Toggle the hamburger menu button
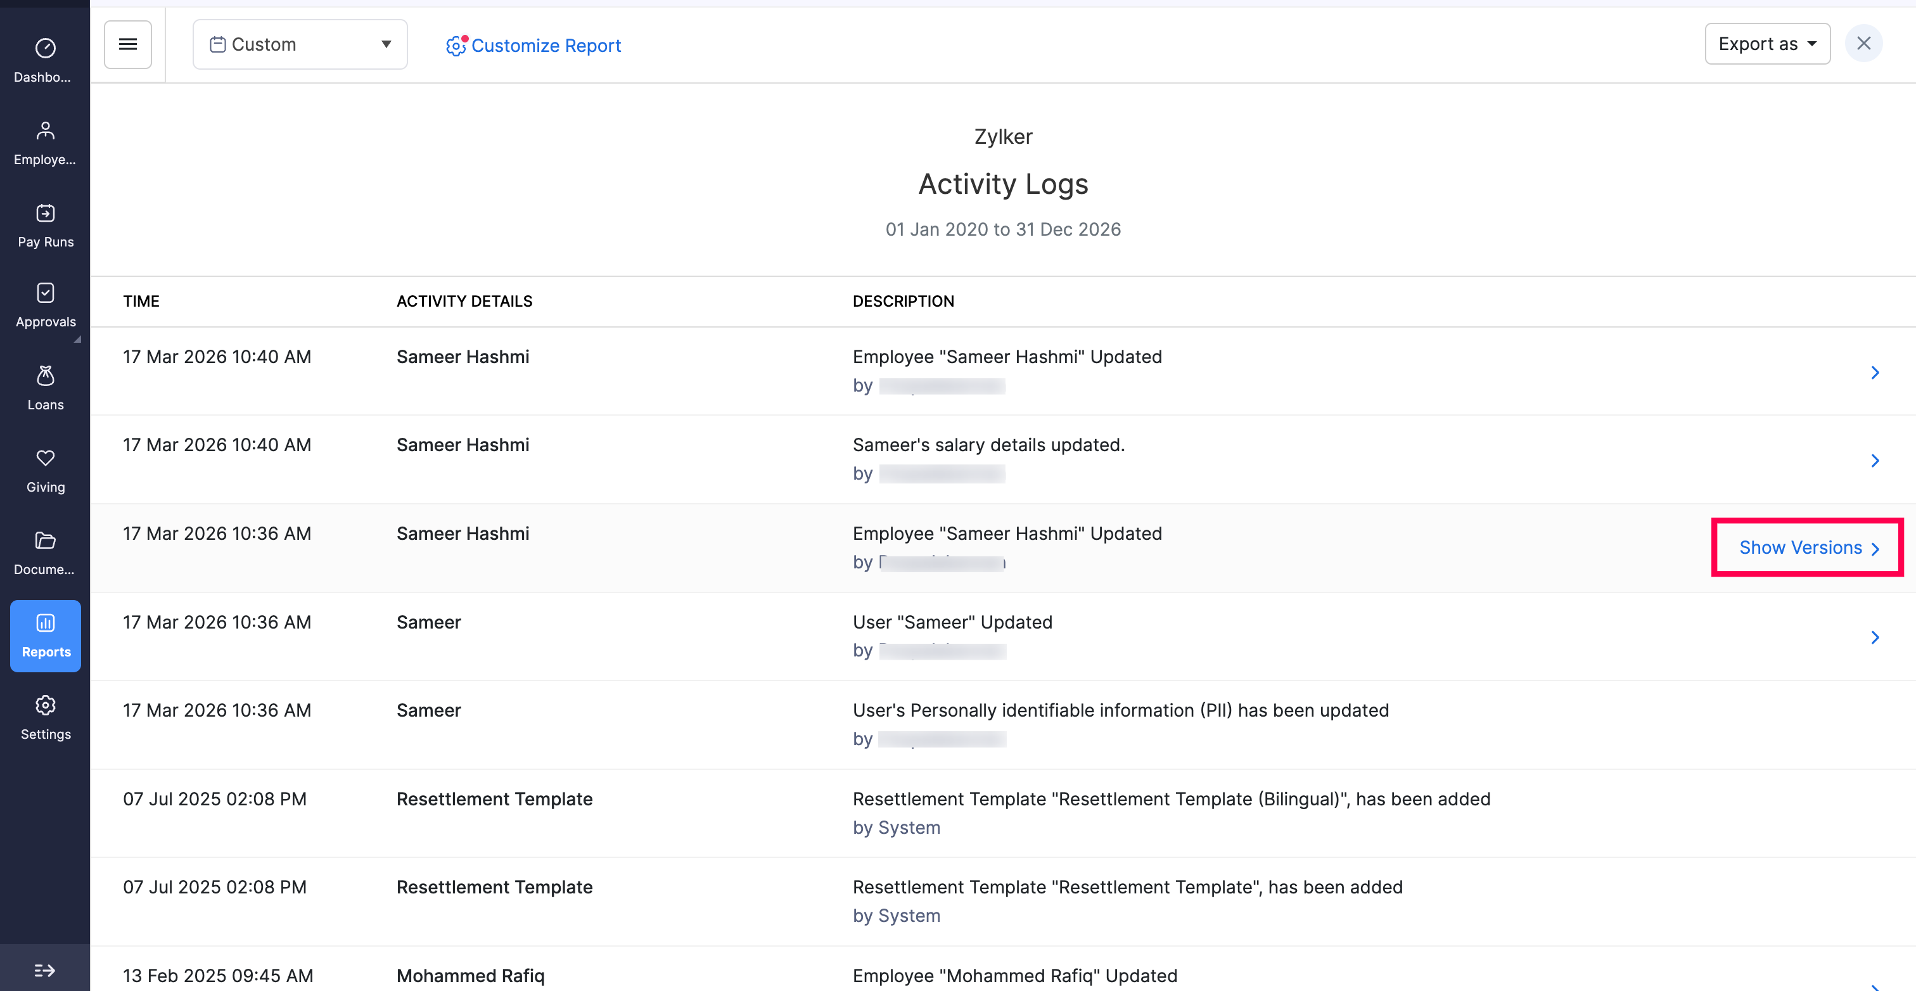This screenshot has height=991, width=1916. pos(128,44)
